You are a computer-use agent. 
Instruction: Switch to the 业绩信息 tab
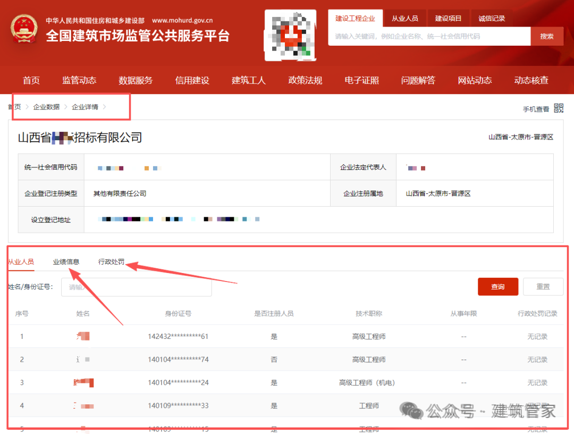point(66,261)
